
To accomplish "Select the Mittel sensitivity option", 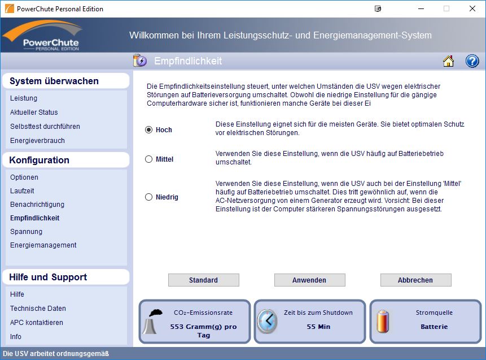I will tap(149, 159).
